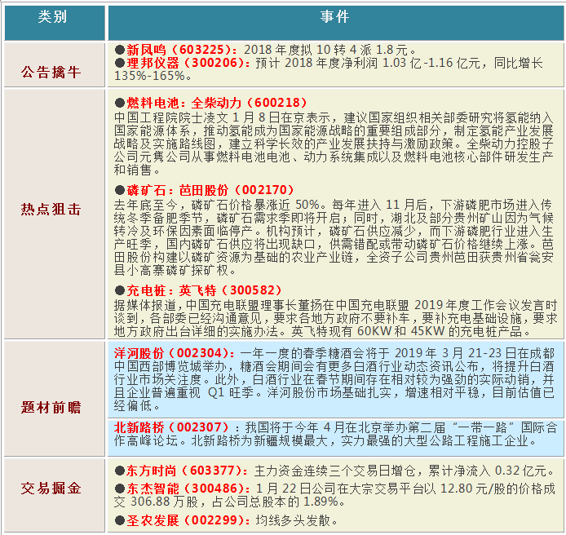Click stock name 东杰智能（300486）
Screen dimensions: 566x535
pos(188,489)
